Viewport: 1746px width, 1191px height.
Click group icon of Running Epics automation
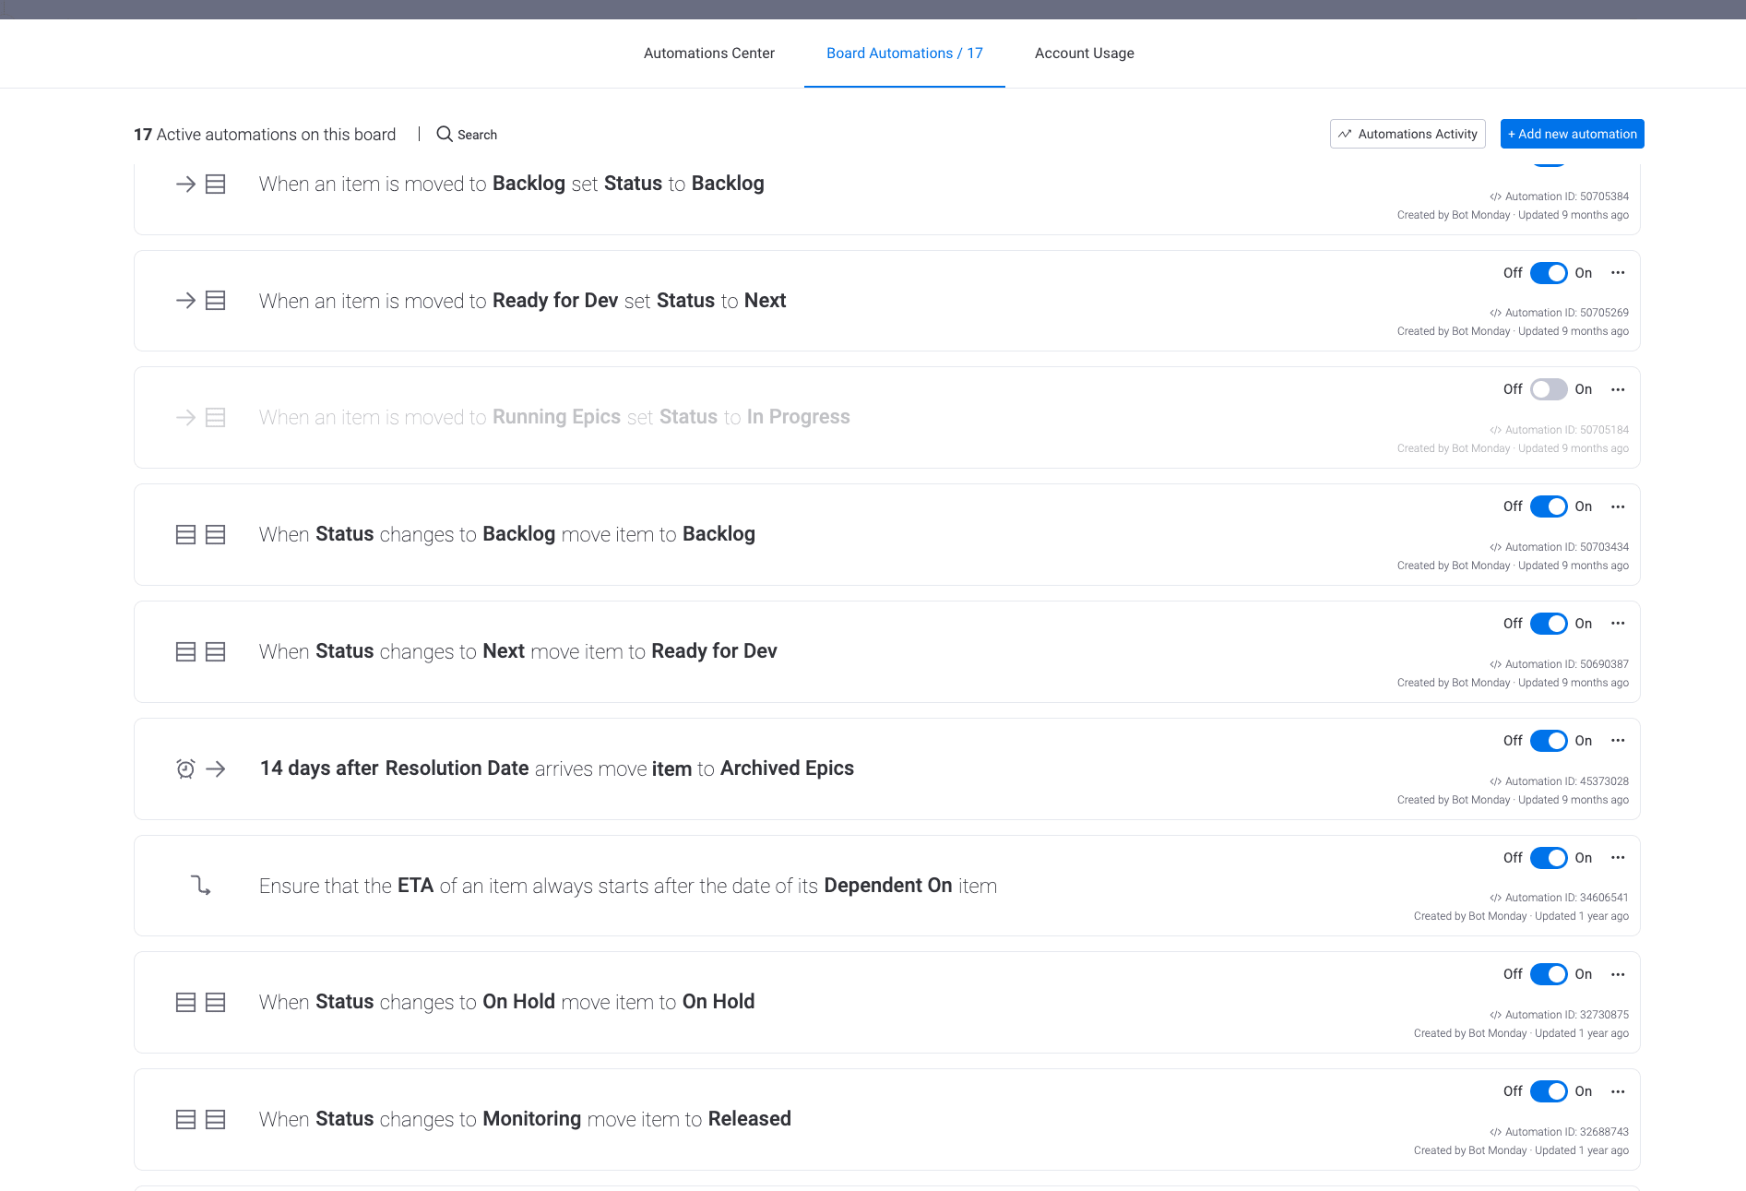click(215, 418)
